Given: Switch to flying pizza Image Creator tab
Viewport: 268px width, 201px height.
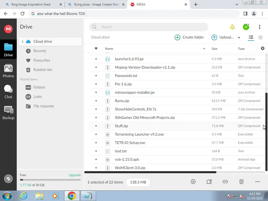Looking at the screenshot, I should coord(96,4).
